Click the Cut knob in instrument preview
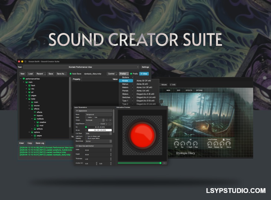This screenshot has height=200, width=271. [176, 143]
